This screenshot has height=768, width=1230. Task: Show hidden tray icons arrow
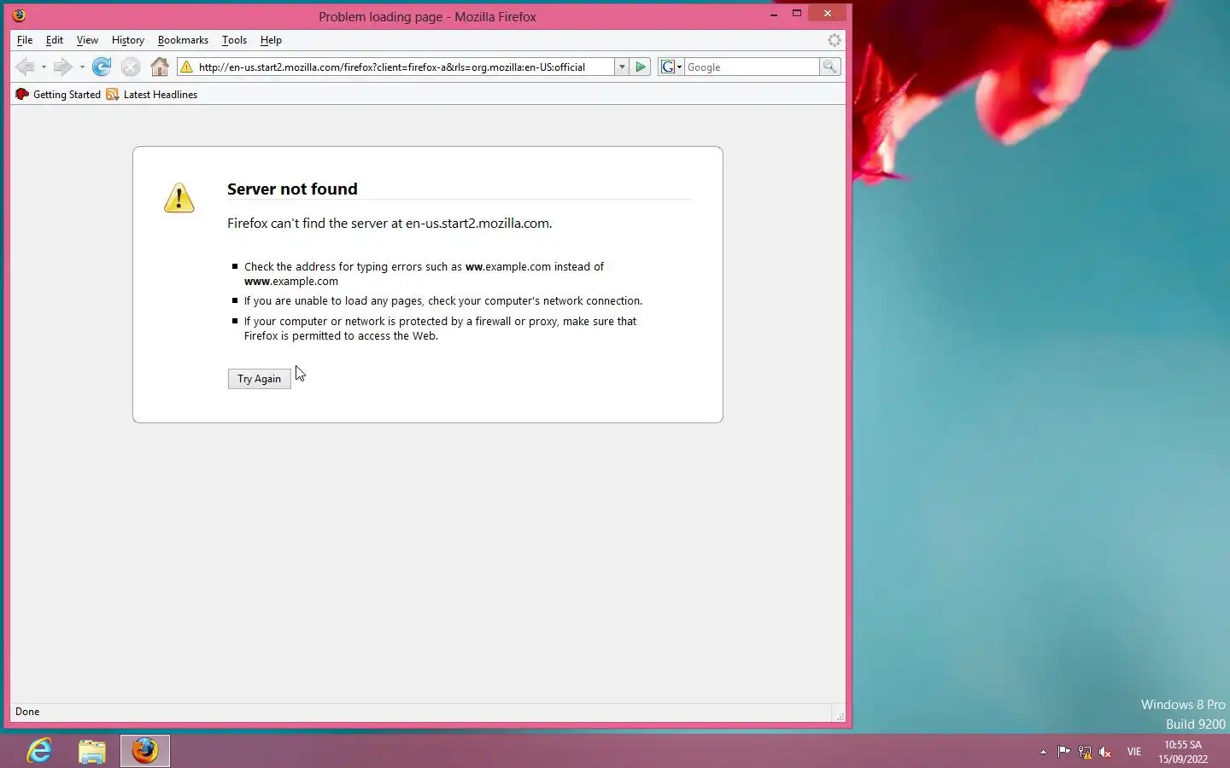pos(1043,752)
